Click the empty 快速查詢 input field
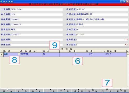 coord(37,45)
